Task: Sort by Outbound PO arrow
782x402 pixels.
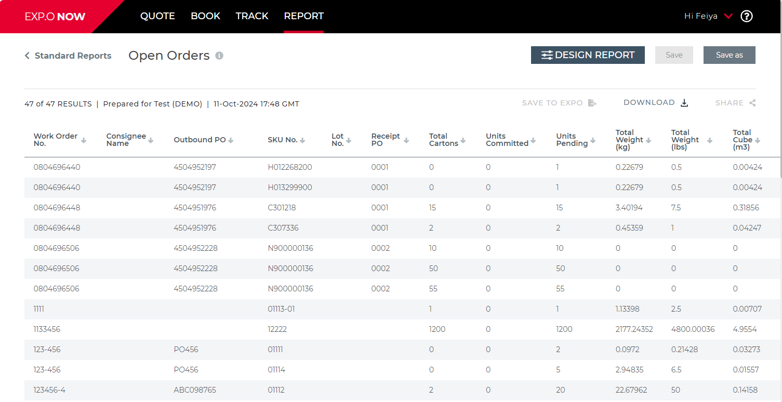Action: pos(231,140)
